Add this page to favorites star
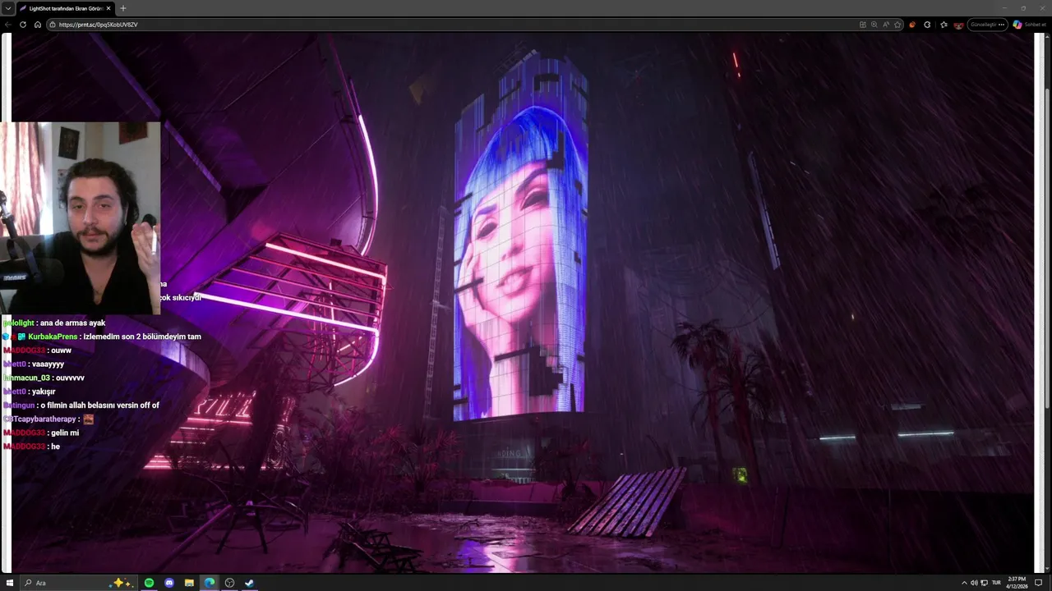This screenshot has width=1052, height=591. (897, 25)
